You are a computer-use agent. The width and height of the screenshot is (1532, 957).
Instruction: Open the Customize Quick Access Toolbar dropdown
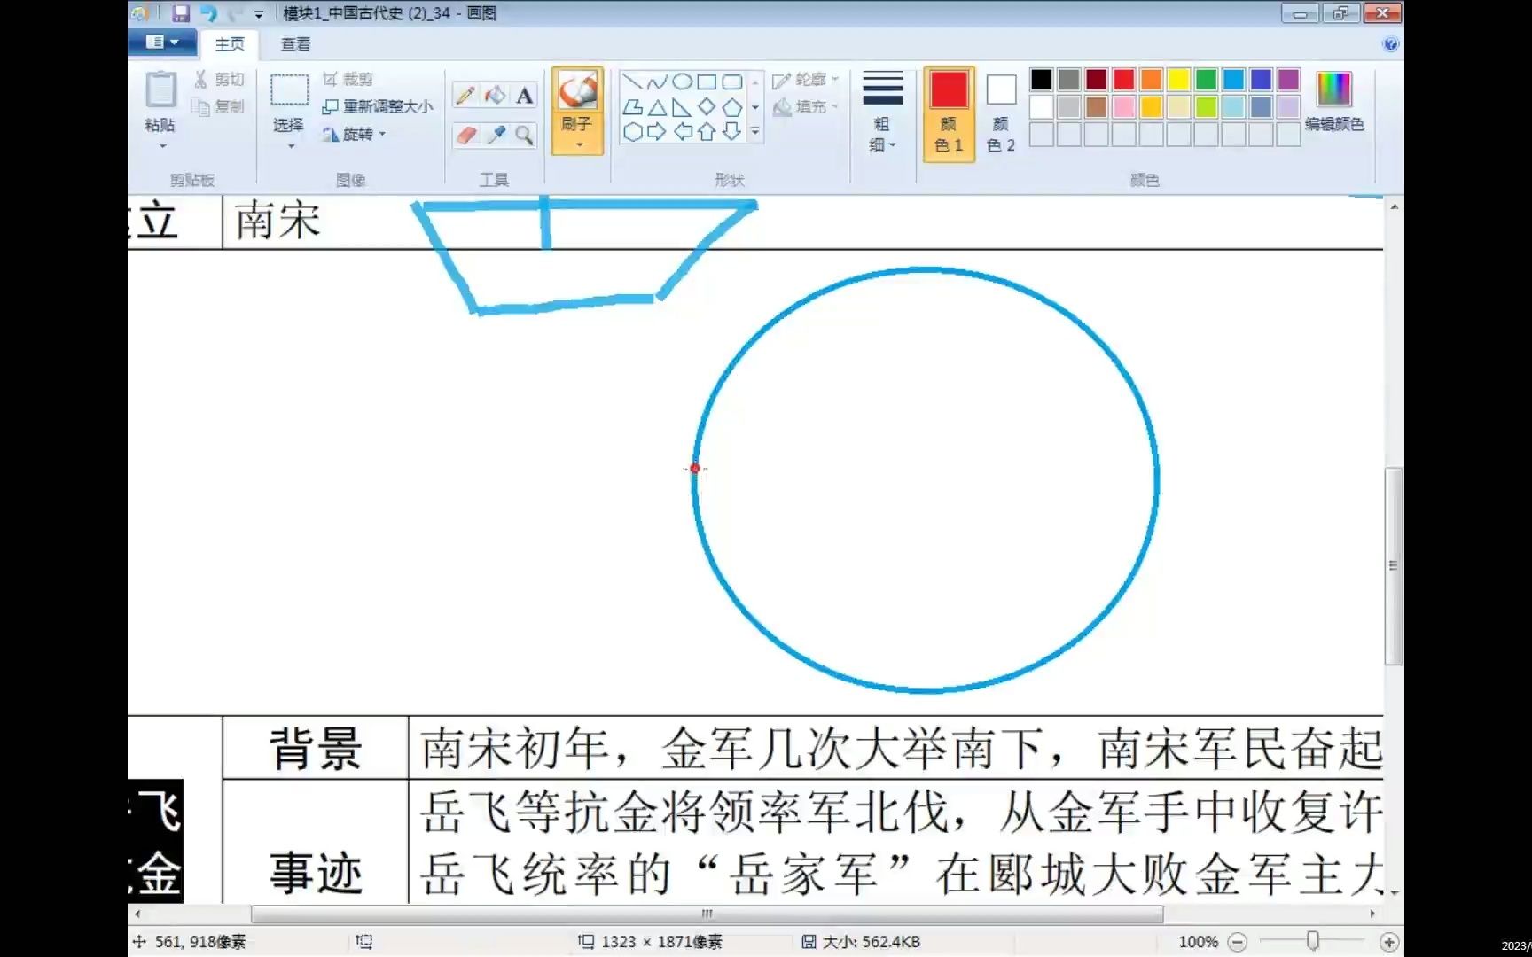coord(259,14)
